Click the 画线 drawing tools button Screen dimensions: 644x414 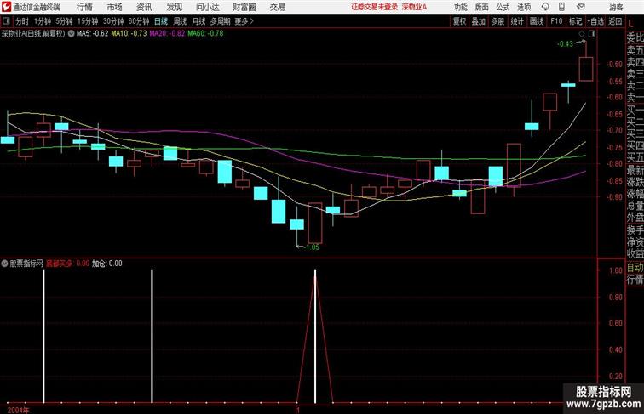coord(537,21)
